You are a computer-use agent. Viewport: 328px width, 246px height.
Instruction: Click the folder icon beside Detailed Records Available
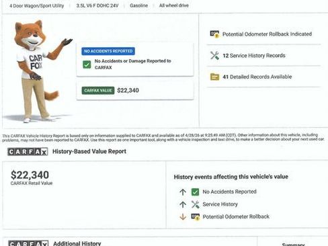coord(214,77)
